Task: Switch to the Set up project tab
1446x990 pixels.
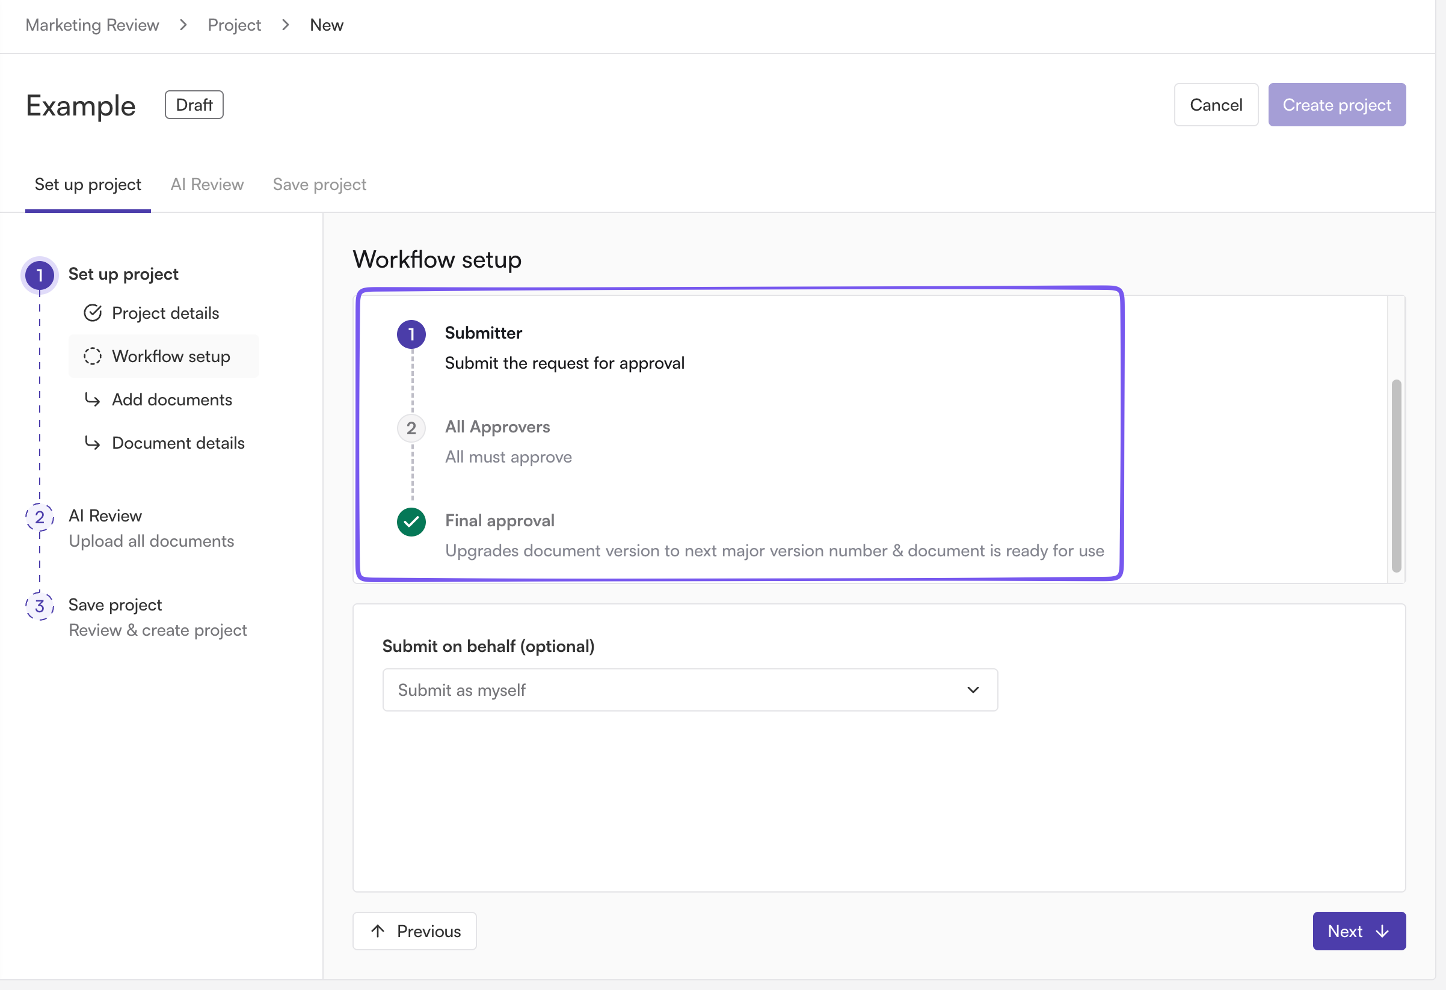Action: (x=88, y=184)
